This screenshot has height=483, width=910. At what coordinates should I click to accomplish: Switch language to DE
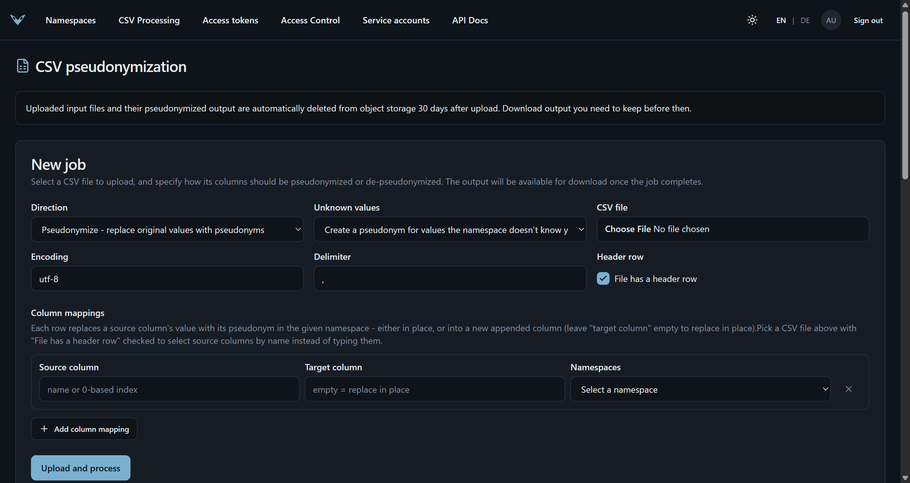(805, 21)
